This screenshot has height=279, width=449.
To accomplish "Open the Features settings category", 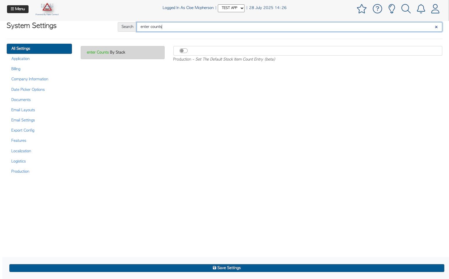I will coord(19,140).
